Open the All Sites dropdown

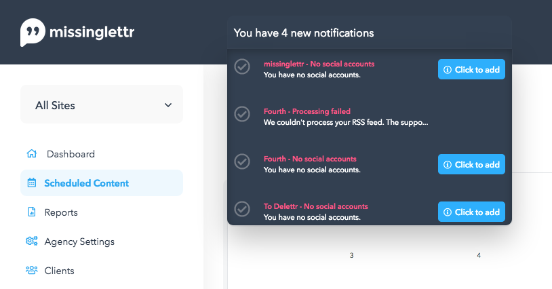tap(102, 104)
